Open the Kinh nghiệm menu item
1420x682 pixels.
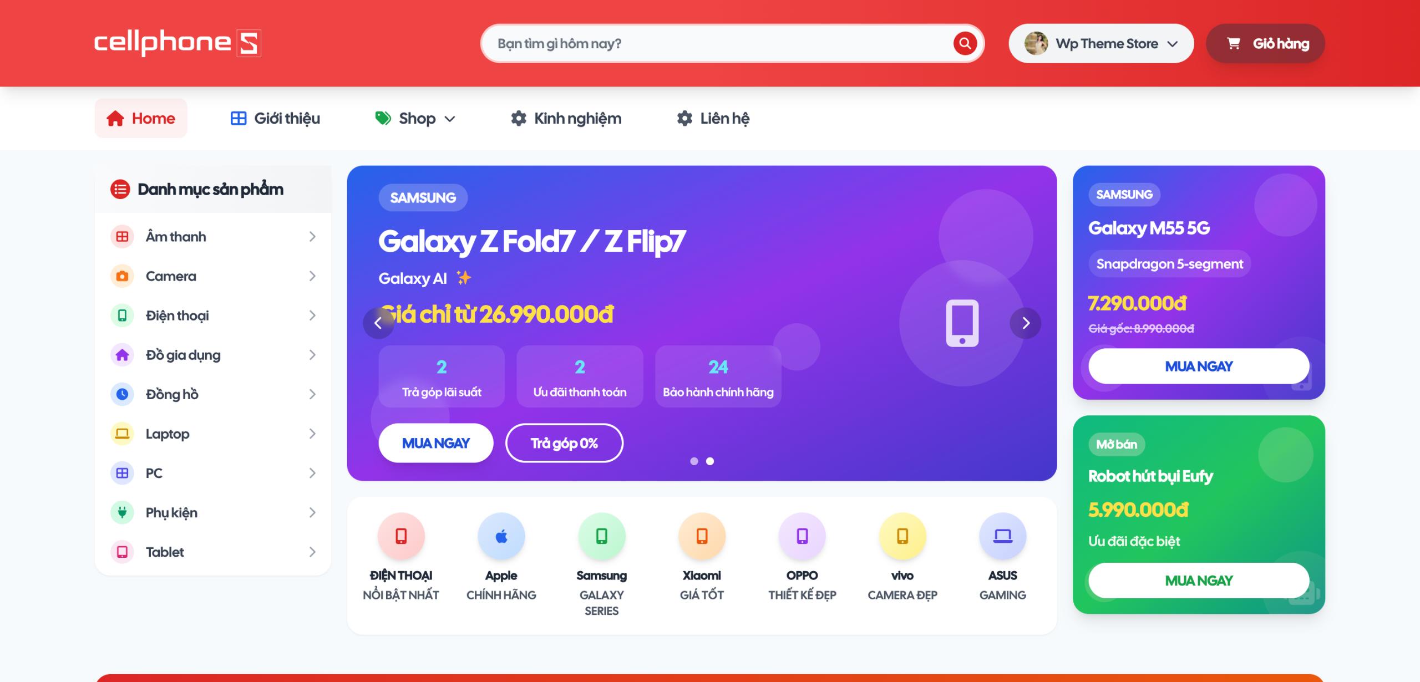tap(566, 118)
